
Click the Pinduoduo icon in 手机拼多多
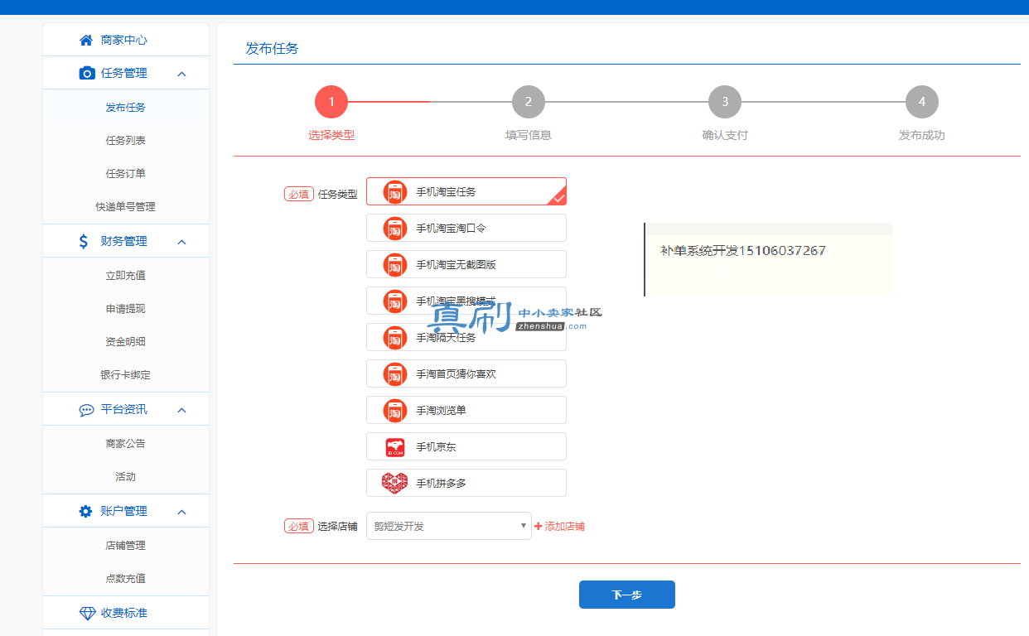[x=395, y=483]
